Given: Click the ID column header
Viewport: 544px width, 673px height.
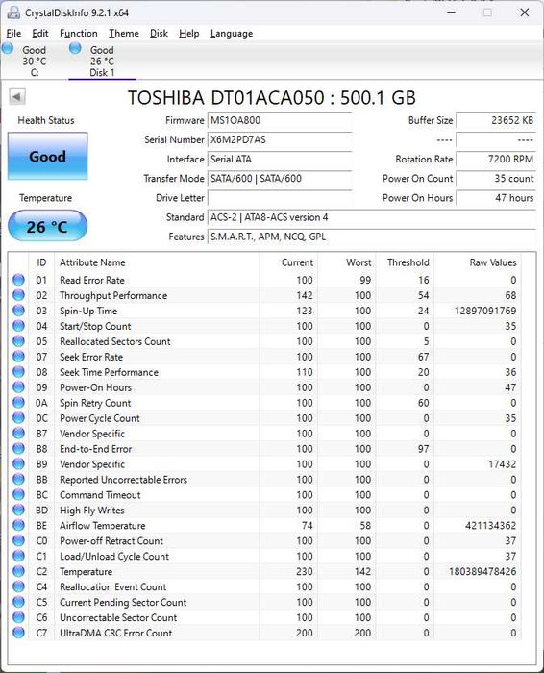Looking at the screenshot, I should [41, 262].
